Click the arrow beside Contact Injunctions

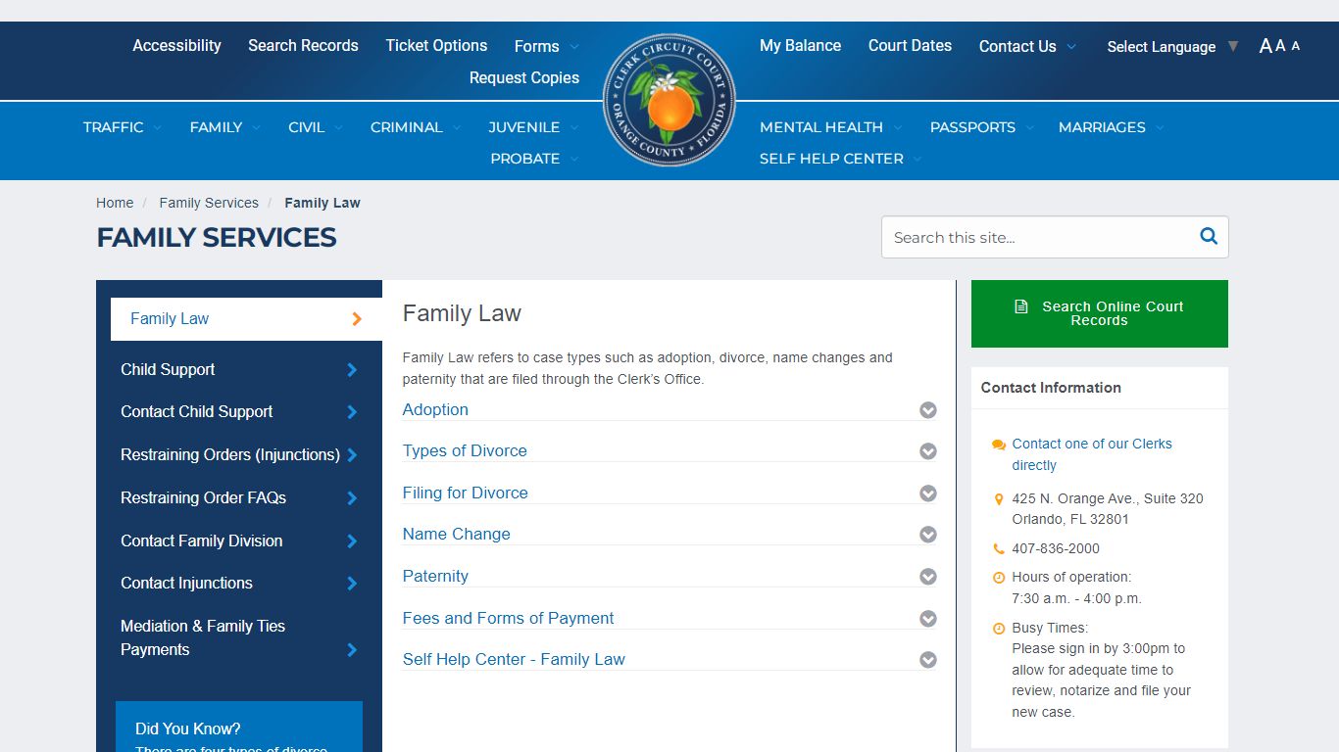point(352,584)
